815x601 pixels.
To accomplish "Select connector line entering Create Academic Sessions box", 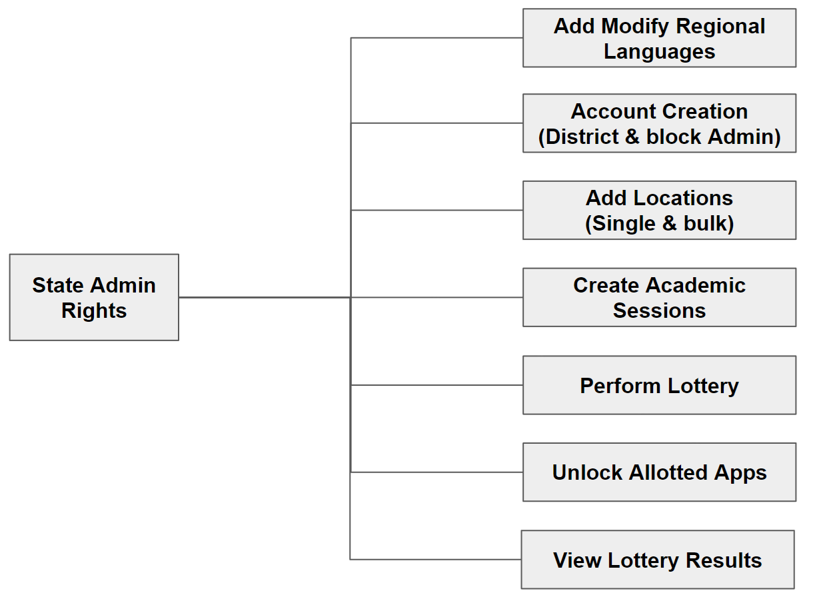I will [436, 297].
